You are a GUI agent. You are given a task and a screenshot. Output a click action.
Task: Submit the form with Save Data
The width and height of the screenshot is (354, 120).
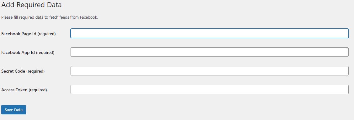pyautogui.click(x=13, y=110)
